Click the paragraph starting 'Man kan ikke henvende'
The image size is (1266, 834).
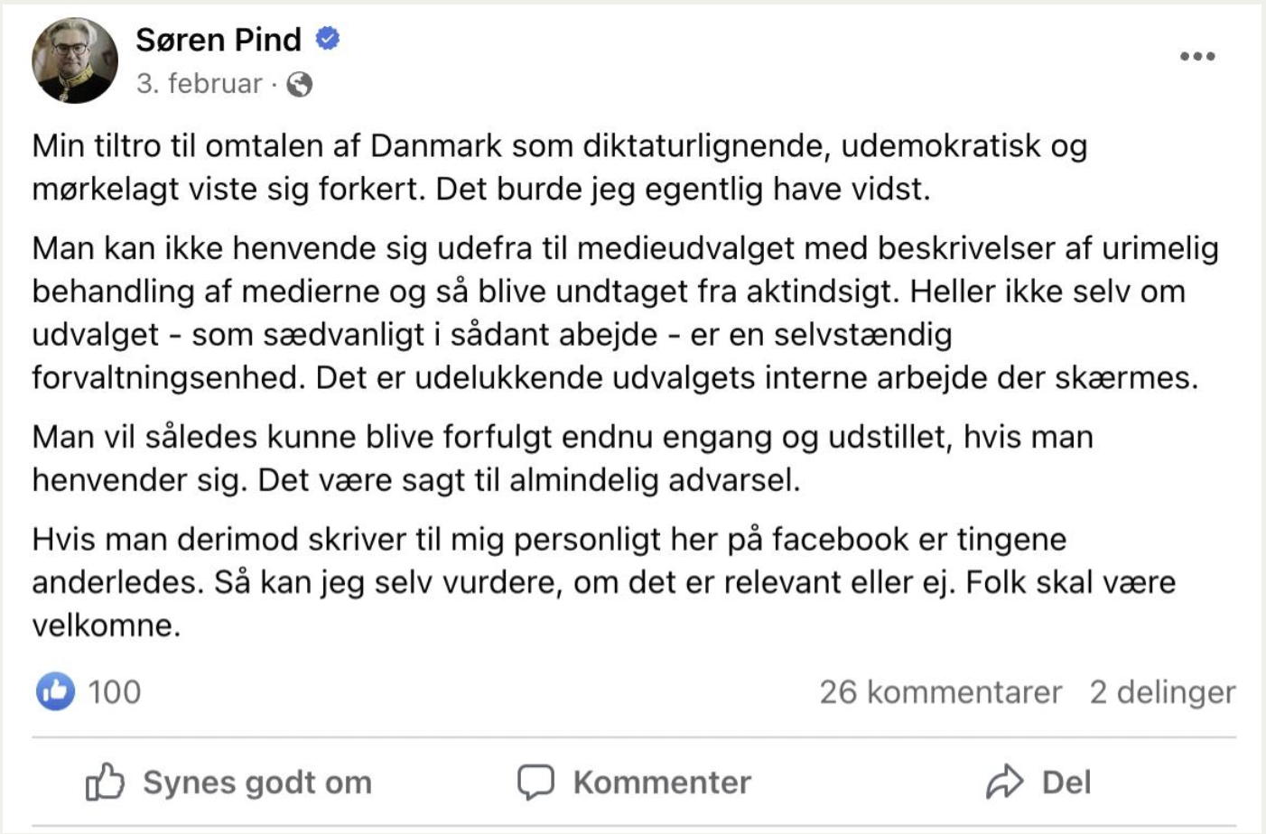[x=625, y=312]
